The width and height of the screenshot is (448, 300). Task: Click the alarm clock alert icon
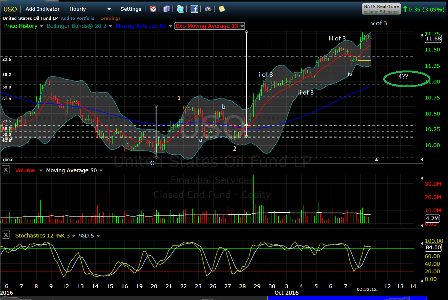[x=153, y=9]
